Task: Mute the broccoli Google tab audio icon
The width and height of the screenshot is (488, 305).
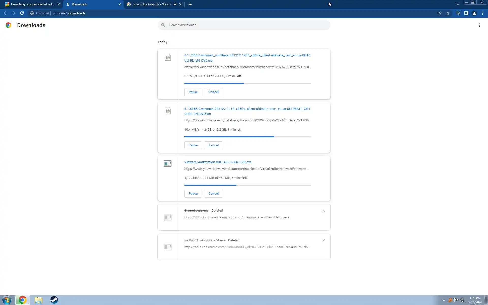Action: click(x=175, y=4)
